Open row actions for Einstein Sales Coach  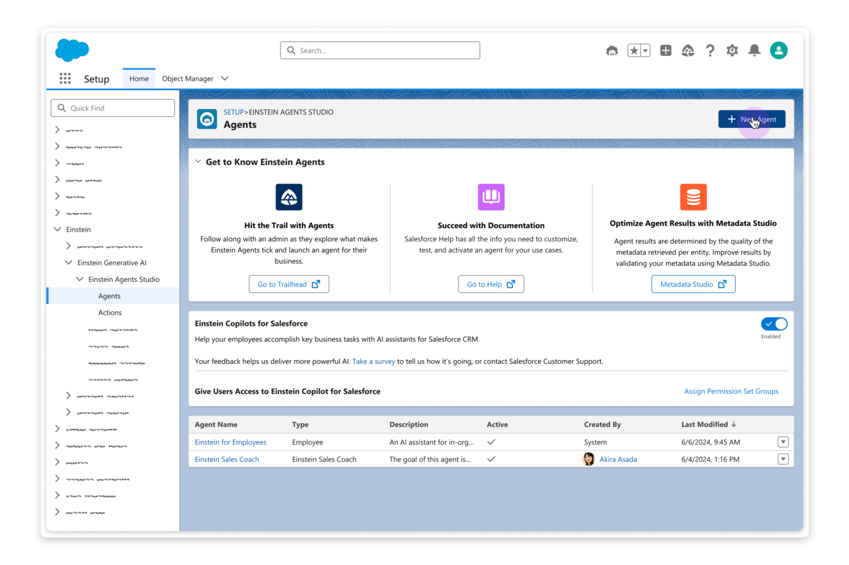(783, 459)
